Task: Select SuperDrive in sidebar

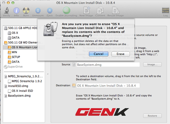Action: pyautogui.click(x=13, y=67)
